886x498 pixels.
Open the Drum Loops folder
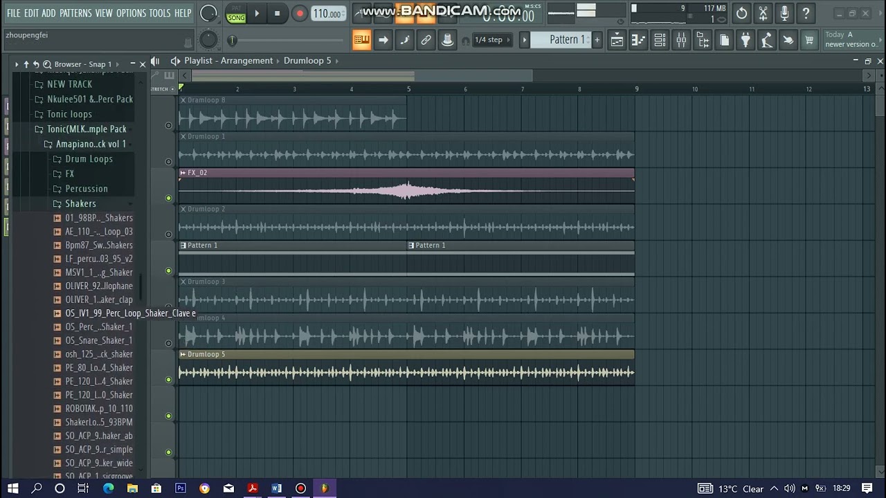[x=89, y=159]
